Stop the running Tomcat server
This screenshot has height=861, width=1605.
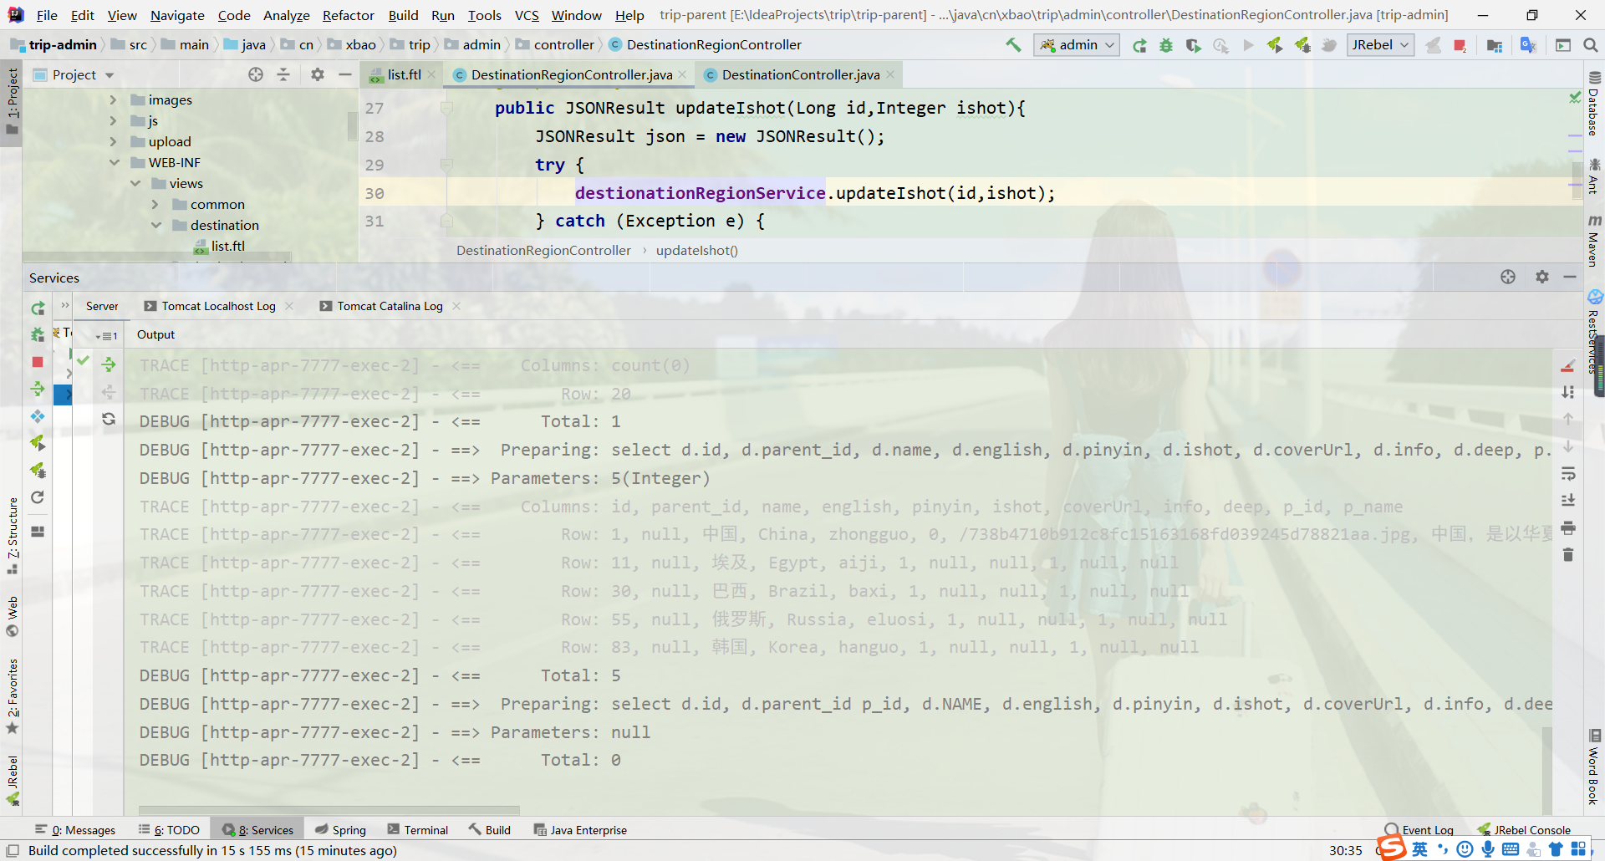tap(37, 362)
